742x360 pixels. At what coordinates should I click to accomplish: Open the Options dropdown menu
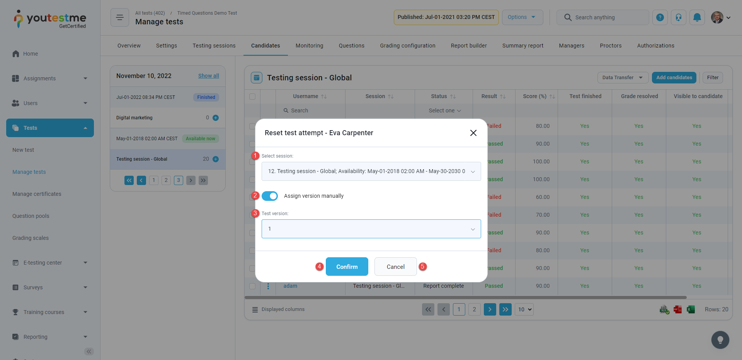pos(522,17)
